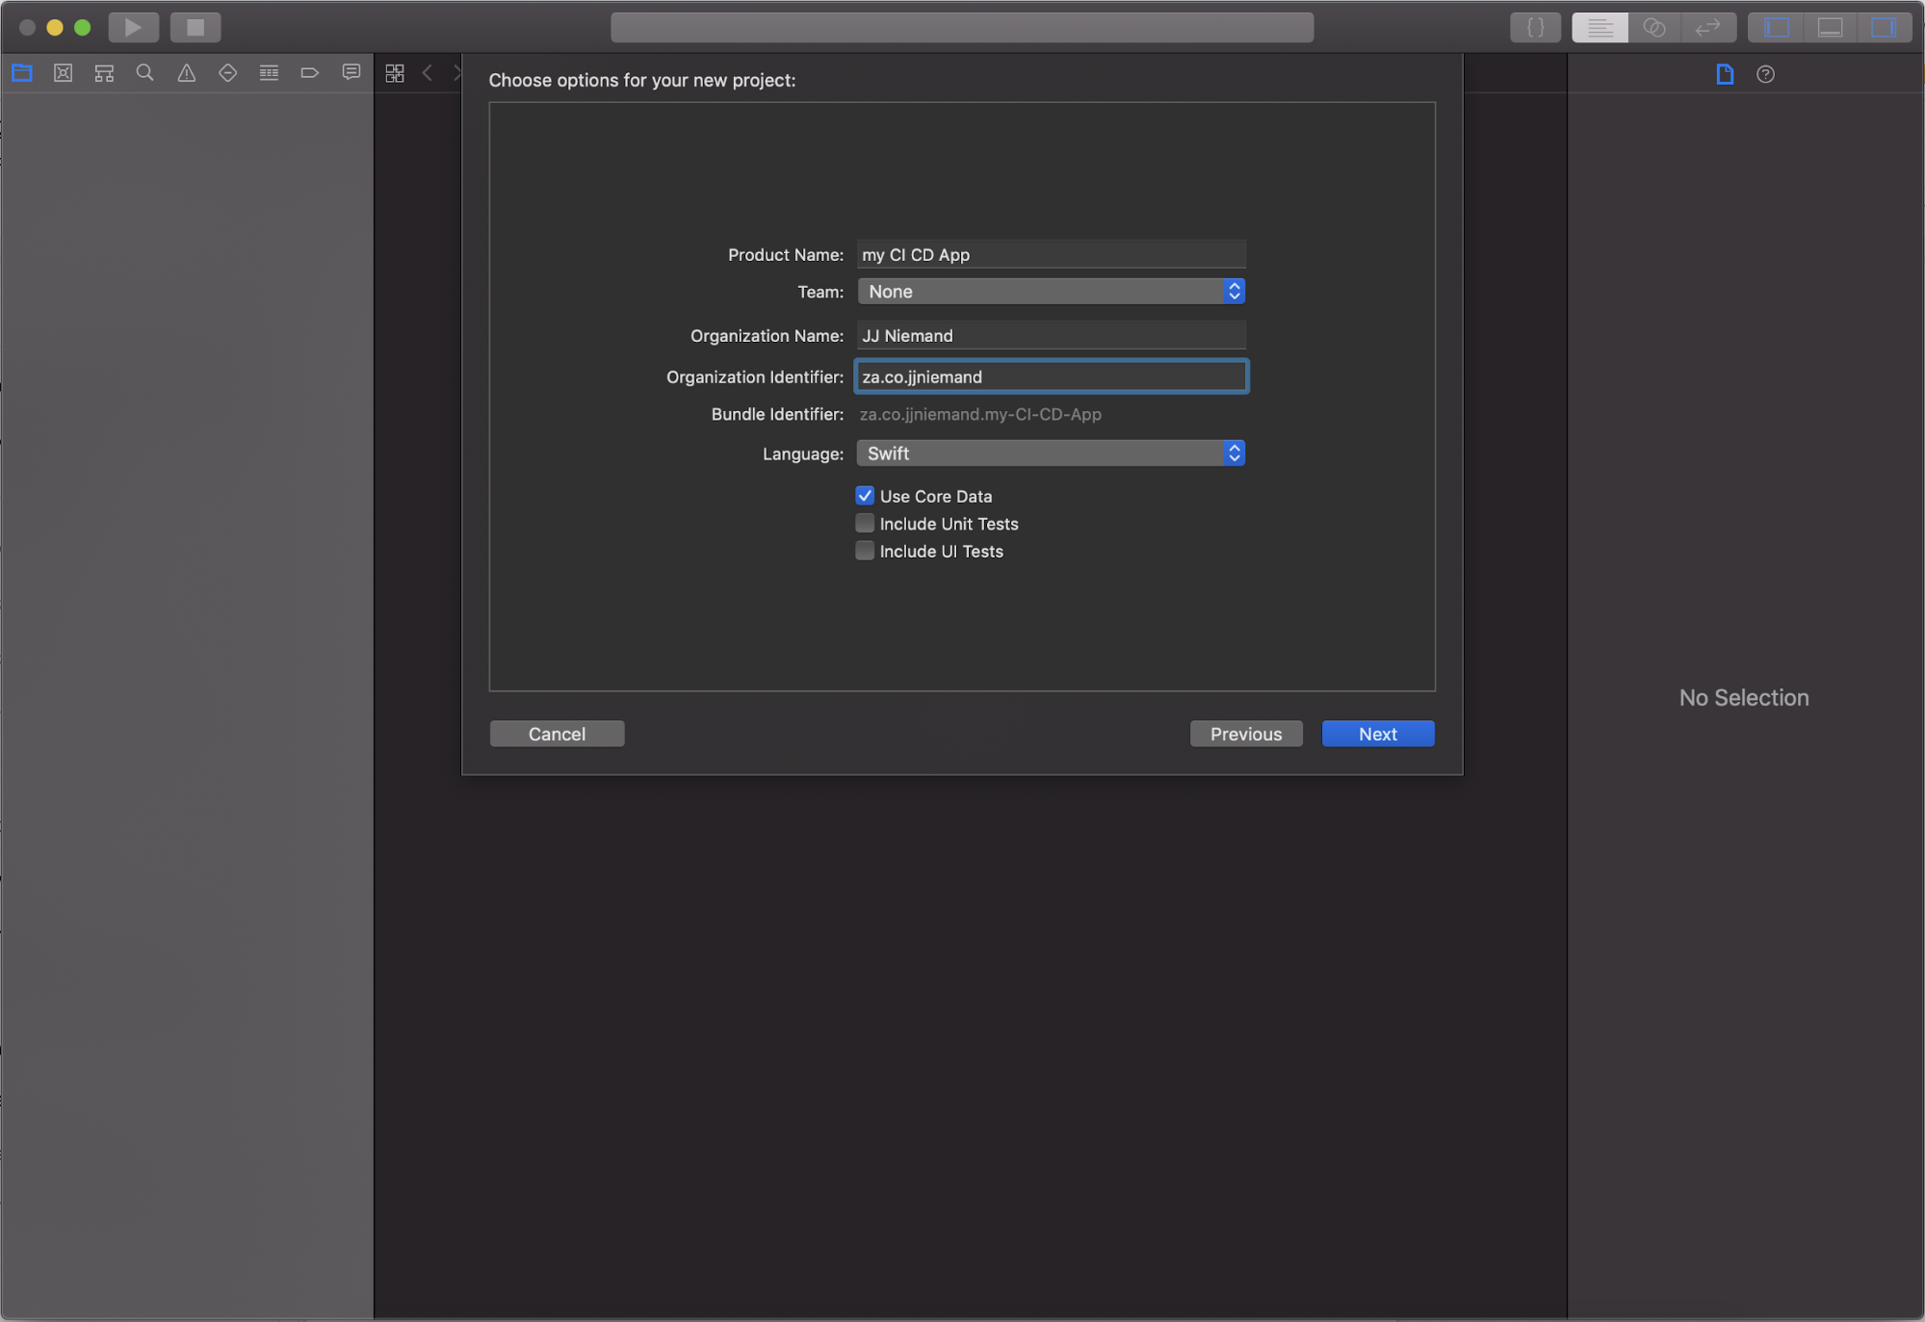
Task: Show the Quick Help inspector icon
Action: coord(1765,74)
